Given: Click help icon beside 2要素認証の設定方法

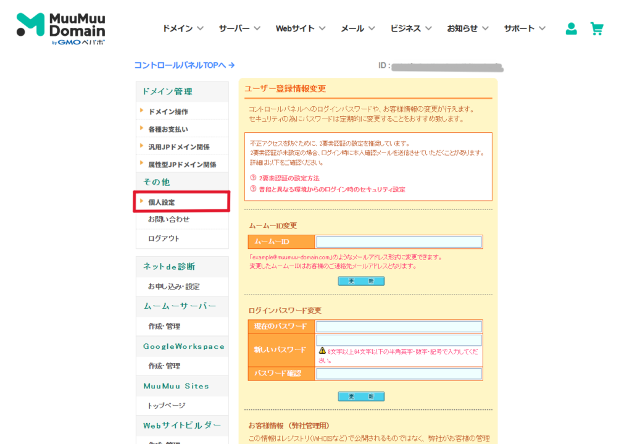Looking at the screenshot, I should tap(252, 178).
